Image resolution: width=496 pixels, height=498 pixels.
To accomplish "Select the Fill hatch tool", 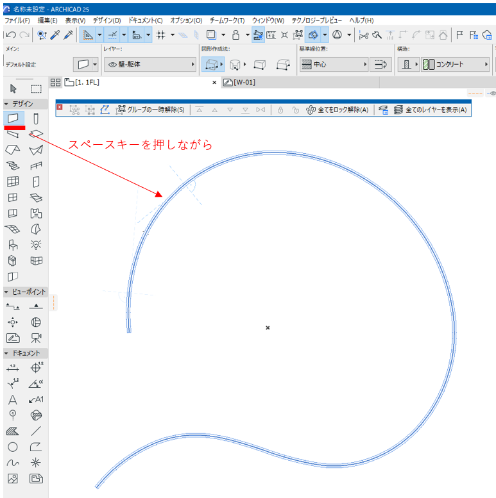I will click(x=13, y=431).
